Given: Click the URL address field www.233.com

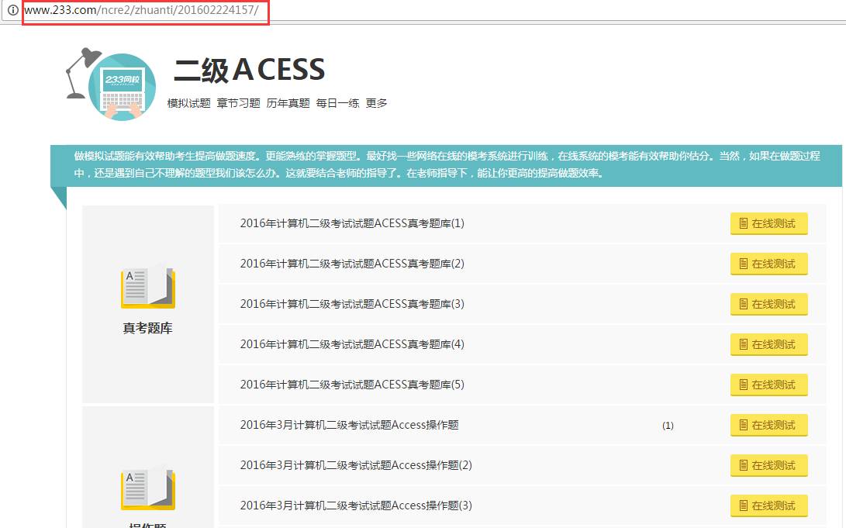Looking at the screenshot, I should [x=141, y=10].
